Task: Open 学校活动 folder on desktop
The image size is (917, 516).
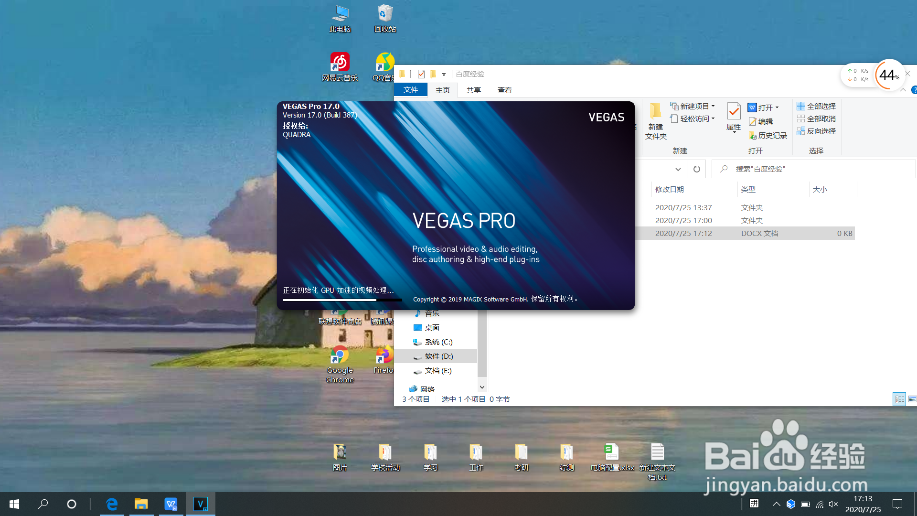Action: coord(385,457)
